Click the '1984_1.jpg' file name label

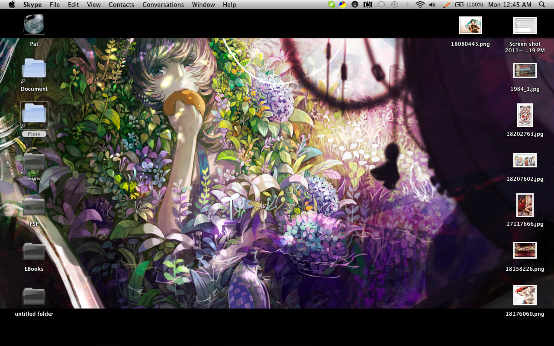(525, 89)
